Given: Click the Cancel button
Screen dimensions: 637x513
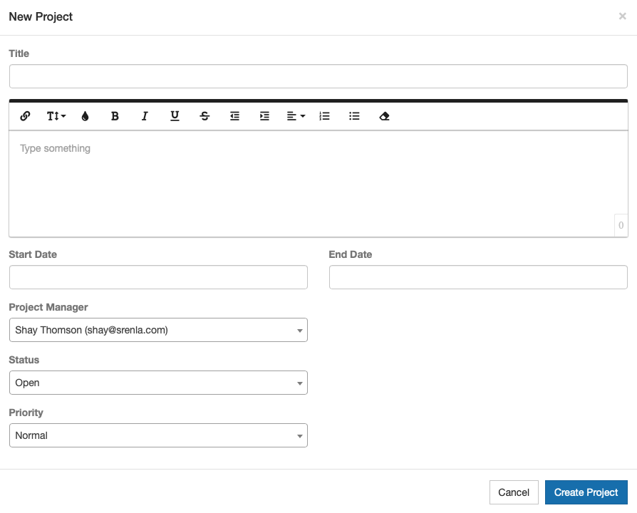Looking at the screenshot, I should (x=514, y=492).
